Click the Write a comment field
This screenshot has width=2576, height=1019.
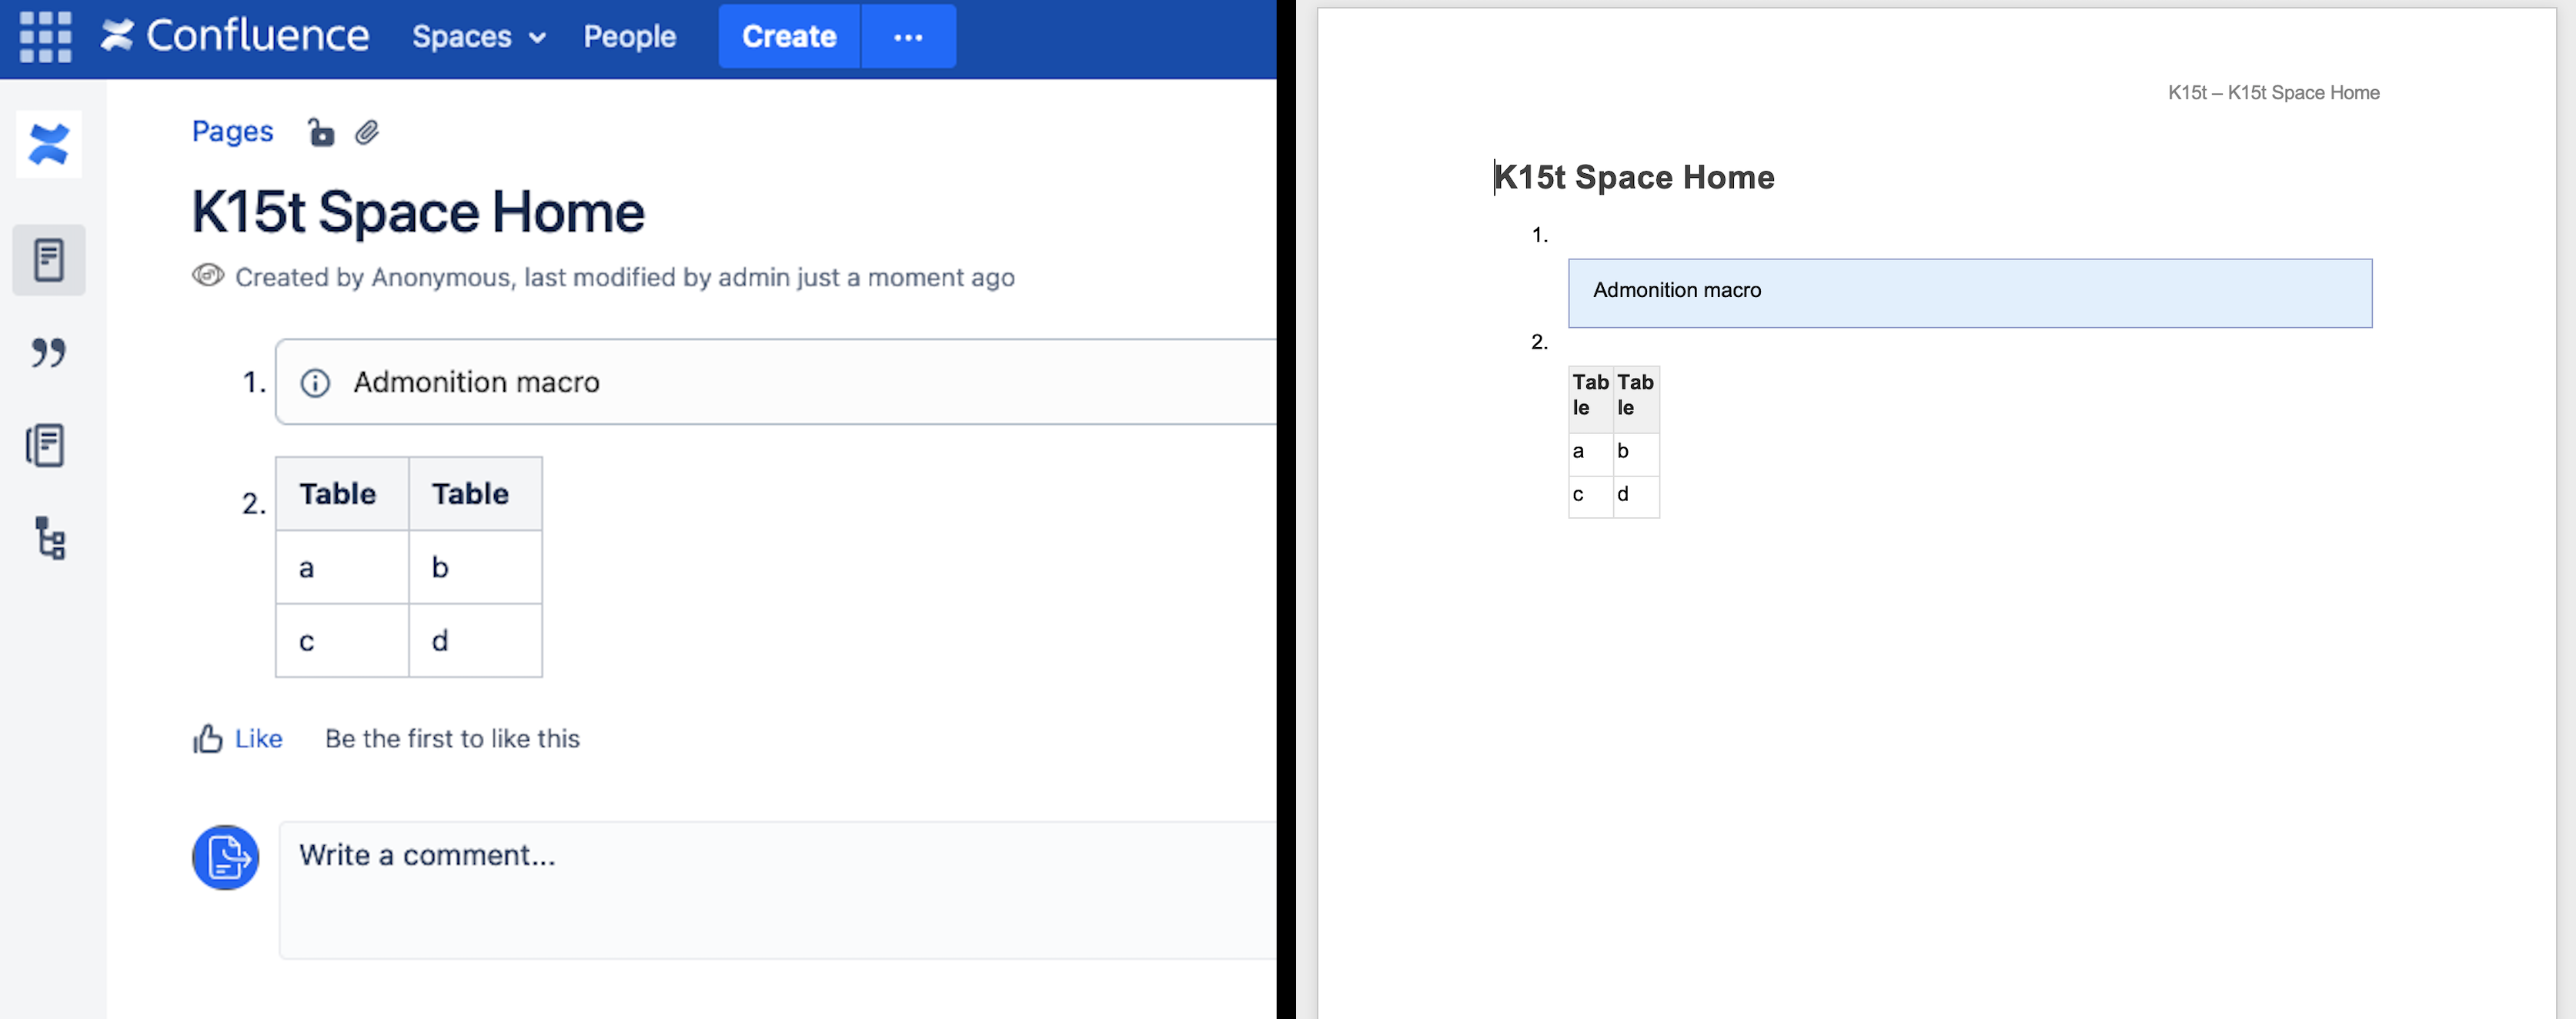pos(776,888)
